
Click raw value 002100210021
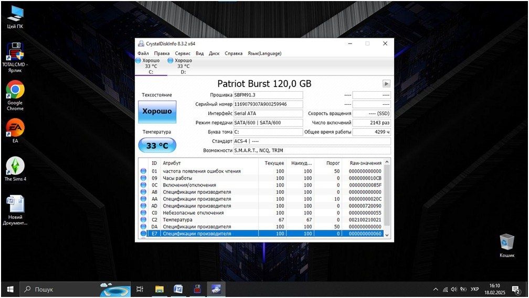365,219
